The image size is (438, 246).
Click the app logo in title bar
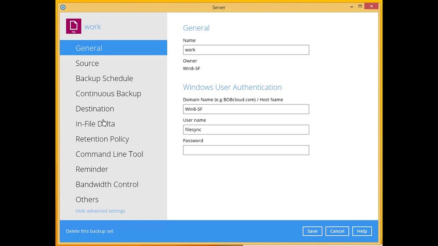63,7
